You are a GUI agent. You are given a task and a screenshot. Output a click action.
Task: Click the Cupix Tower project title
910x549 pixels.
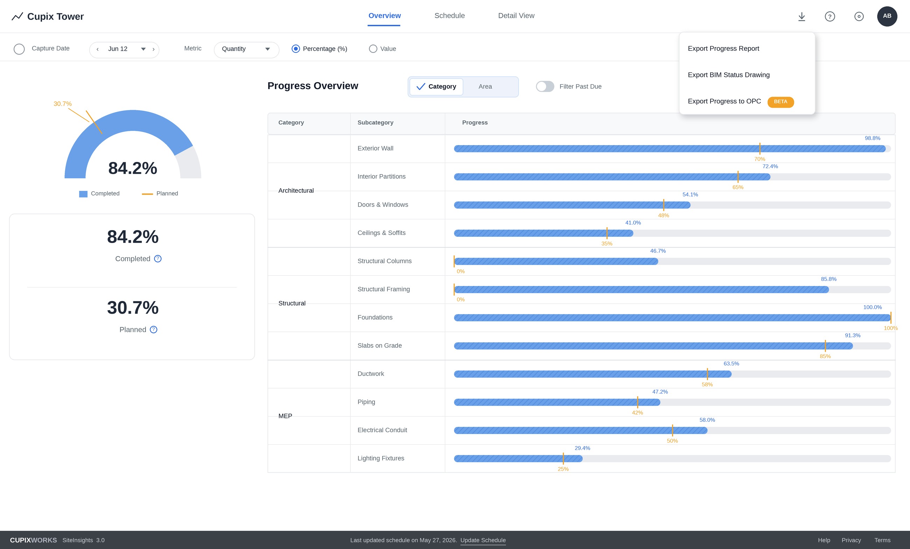click(x=55, y=16)
